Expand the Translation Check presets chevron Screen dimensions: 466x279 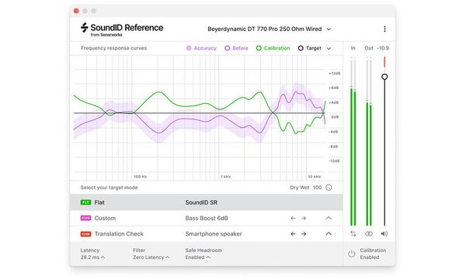coord(329,234)
